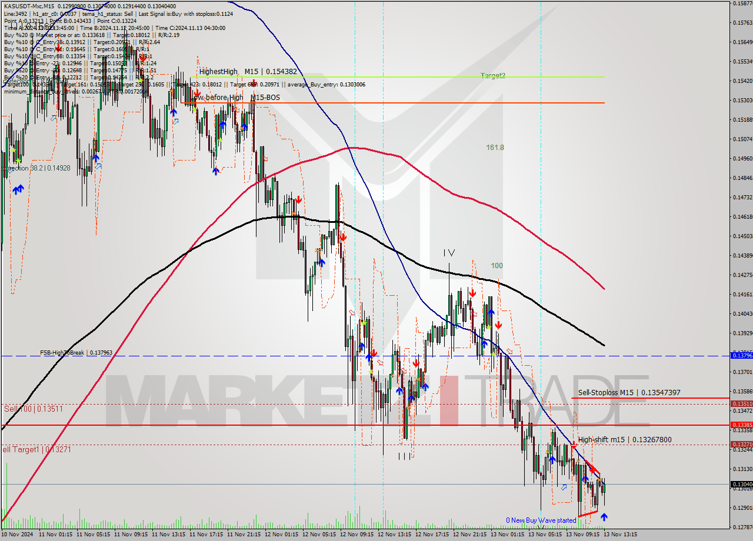The height and width of the screenshot is (541, 753).
Task: Click the 'correction 38.2 | 0.14928' label
Action: [x=36, y=168]
